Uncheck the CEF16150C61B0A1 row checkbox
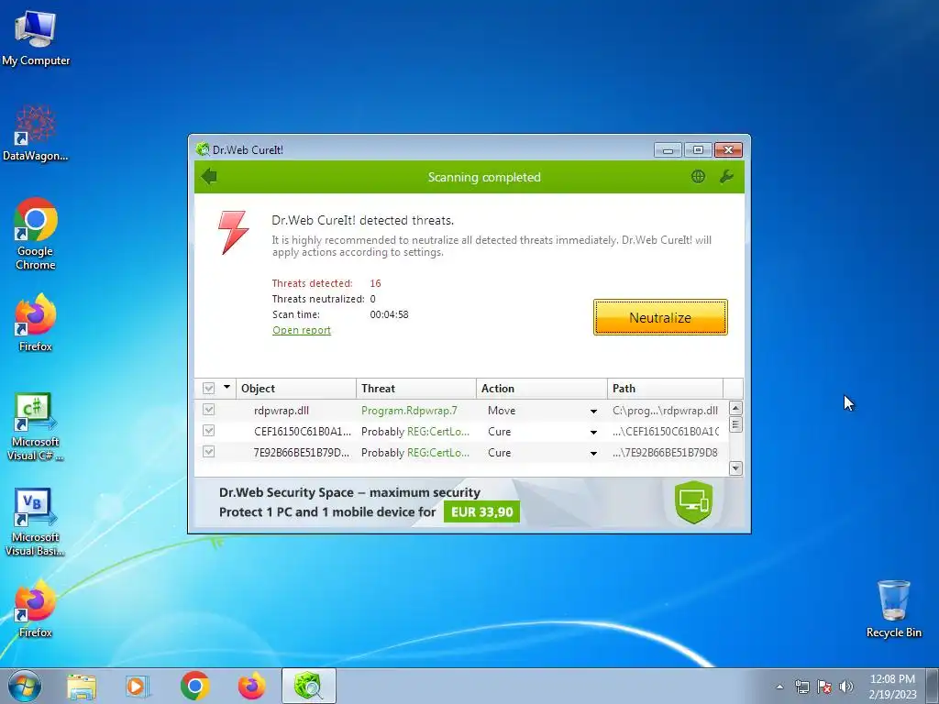This screenshot has width=939, height=704. (208, 431)
